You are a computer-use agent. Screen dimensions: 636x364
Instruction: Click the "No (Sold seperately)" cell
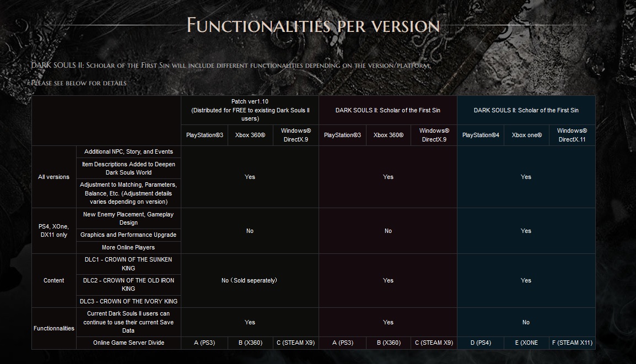250,280
